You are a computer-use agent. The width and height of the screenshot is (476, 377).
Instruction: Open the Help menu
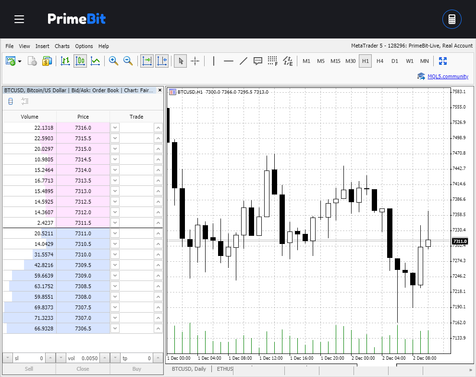click(x=104, y=46)
